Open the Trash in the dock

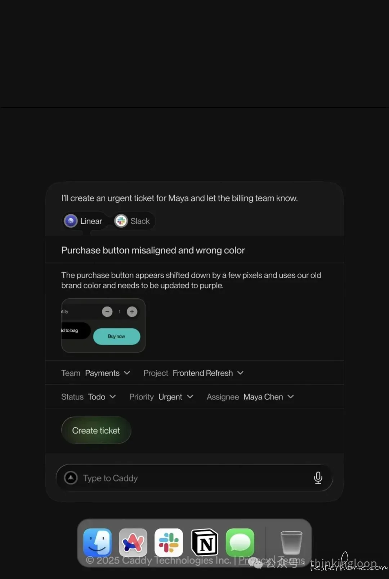[291, 542]
